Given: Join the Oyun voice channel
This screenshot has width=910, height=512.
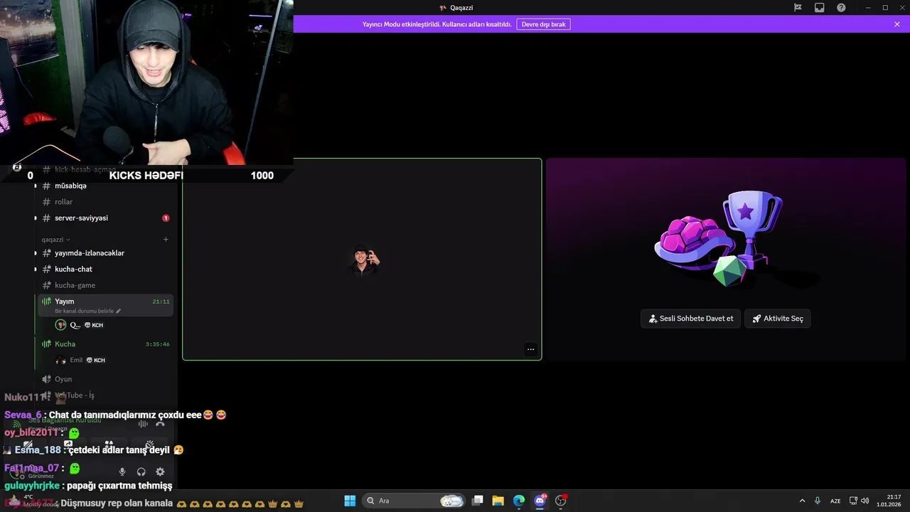Looking at the screenshot, I should [104, 379].
